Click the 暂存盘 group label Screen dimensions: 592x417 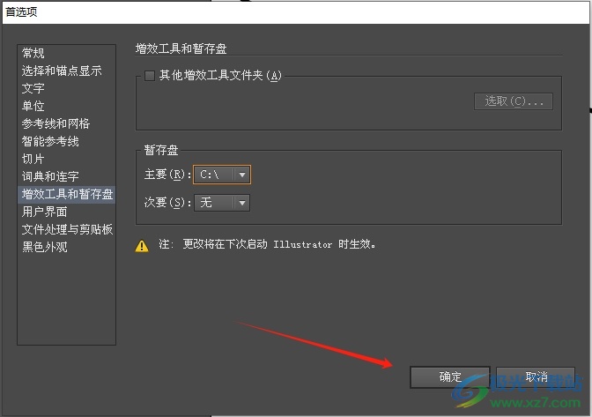tap(161, 151)
